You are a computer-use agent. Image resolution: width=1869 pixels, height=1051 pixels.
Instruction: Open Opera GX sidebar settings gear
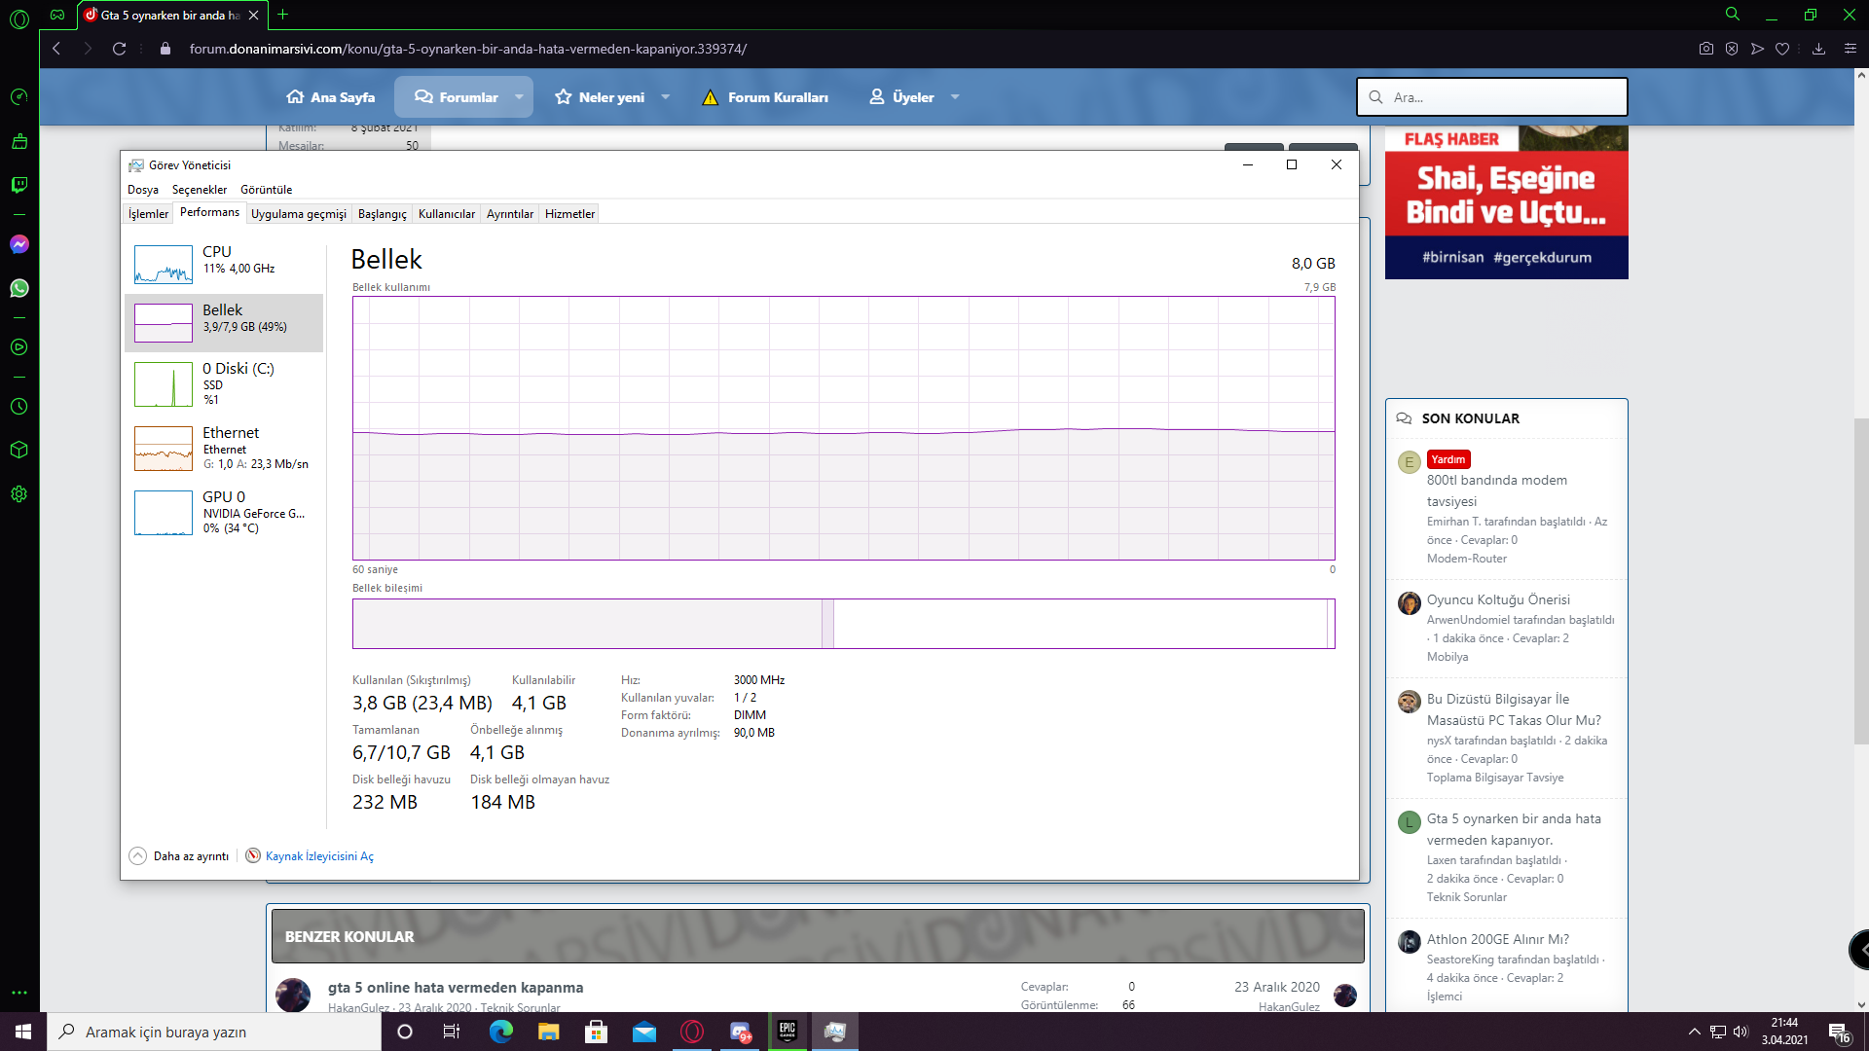click(x=19, y=494)
